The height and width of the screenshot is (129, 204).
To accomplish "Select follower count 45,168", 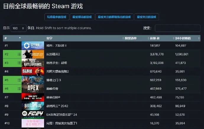I will (155, 115).
